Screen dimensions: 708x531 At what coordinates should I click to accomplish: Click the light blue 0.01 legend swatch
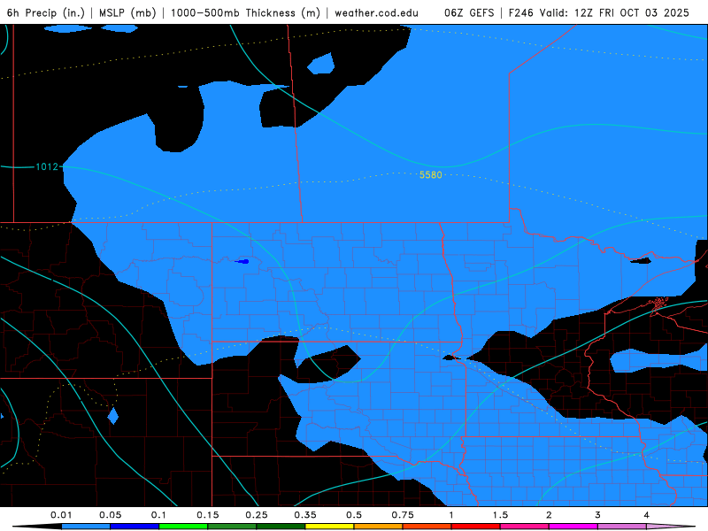86,527
